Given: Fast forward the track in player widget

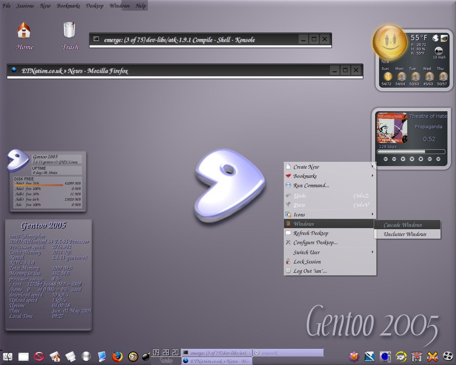Looking at the screenshot, I should tap(430, 159).
